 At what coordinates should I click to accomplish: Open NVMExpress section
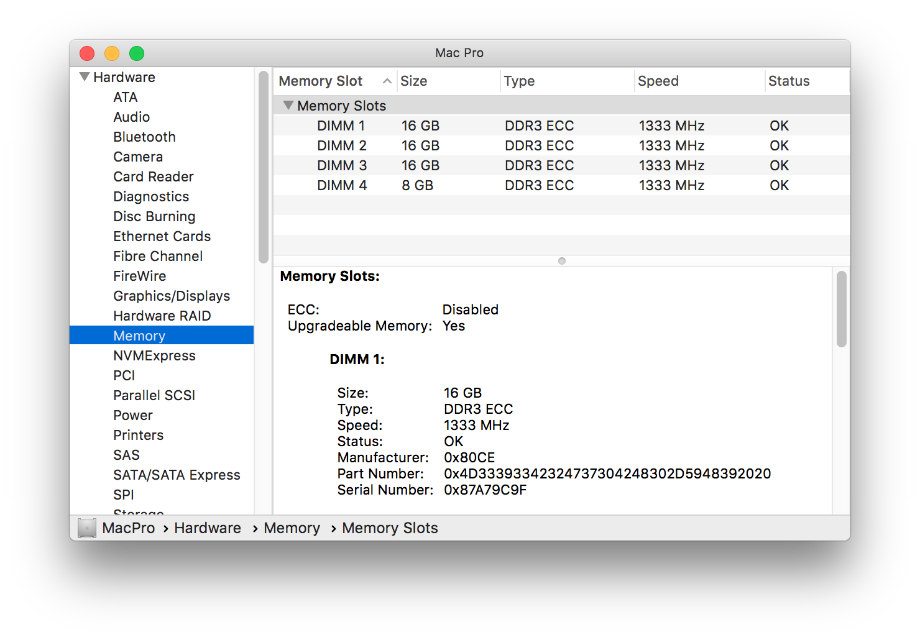point(154,355)
